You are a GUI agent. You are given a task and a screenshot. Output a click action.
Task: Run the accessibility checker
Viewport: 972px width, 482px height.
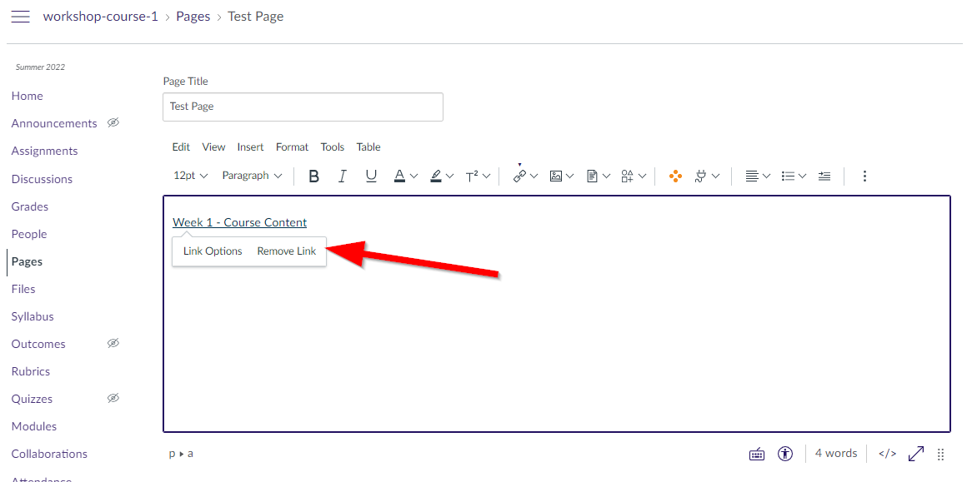tap(786, 455)
